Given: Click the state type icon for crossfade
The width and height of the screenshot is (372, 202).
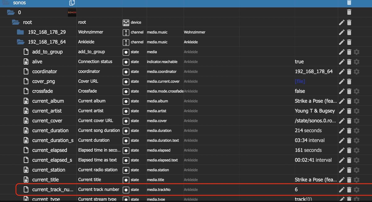Looking at the screenshot, I should [x=126, y=91].
